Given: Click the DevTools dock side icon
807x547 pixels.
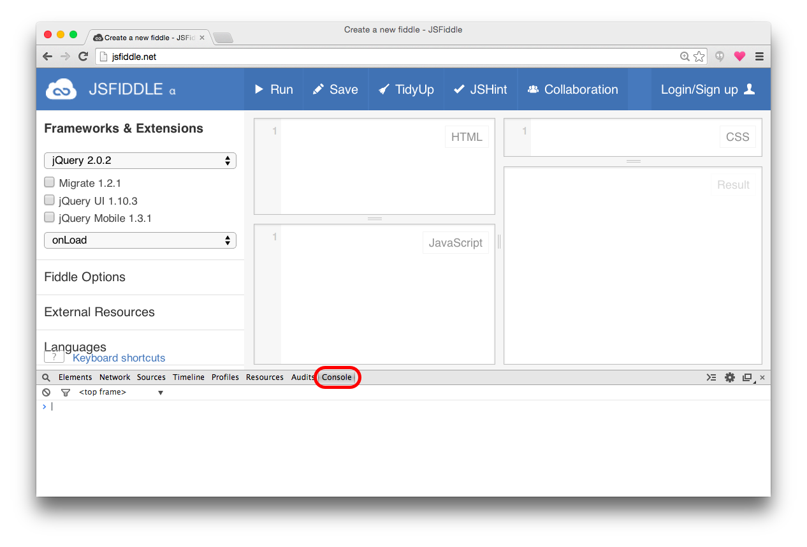Looking at the screenshot, I should pos(748,377).
